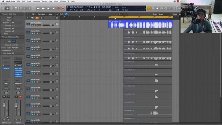This screenshot has height=125, width=222.
Task: Open the Quantize value popup
Action: click(x=17, y=23)
